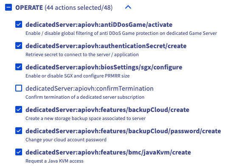Toggle the OPERATE group partial-select checkbox
This screenshot has width=231, height=166.
(x=8, y=7)
